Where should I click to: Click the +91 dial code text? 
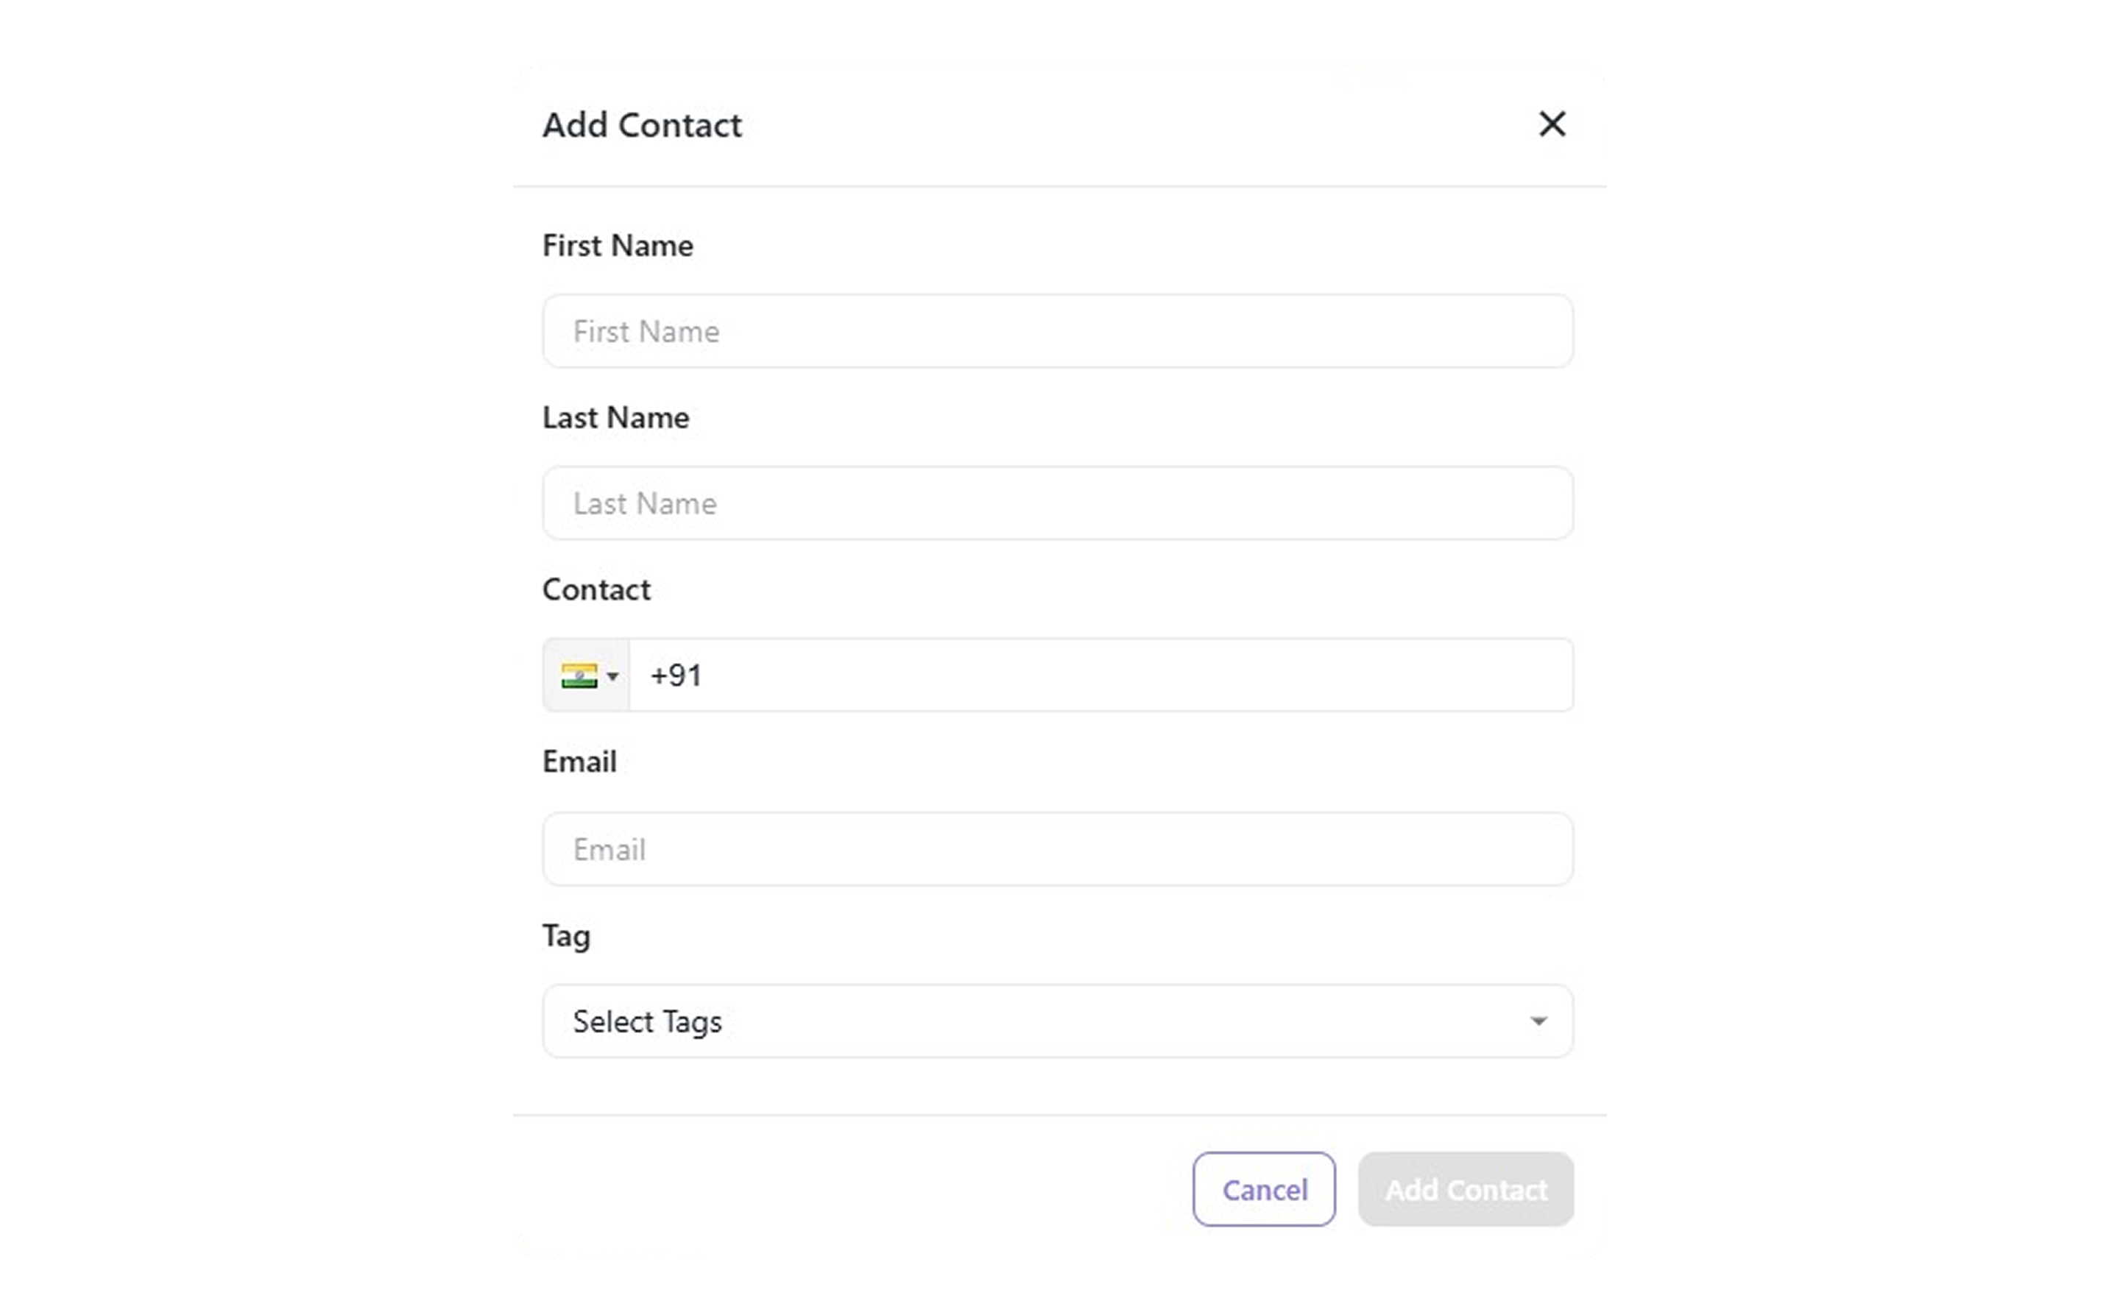[676, 675]
